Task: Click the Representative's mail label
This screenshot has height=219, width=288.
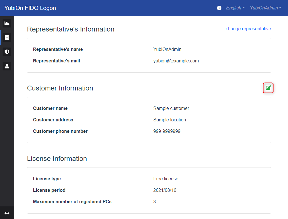Action: [57, 61]
